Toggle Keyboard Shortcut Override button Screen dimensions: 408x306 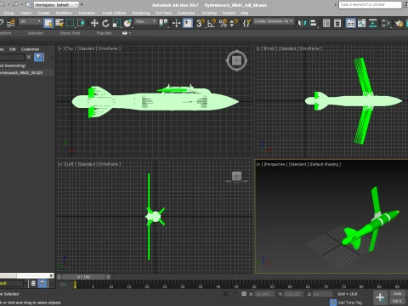click(188, 23)
